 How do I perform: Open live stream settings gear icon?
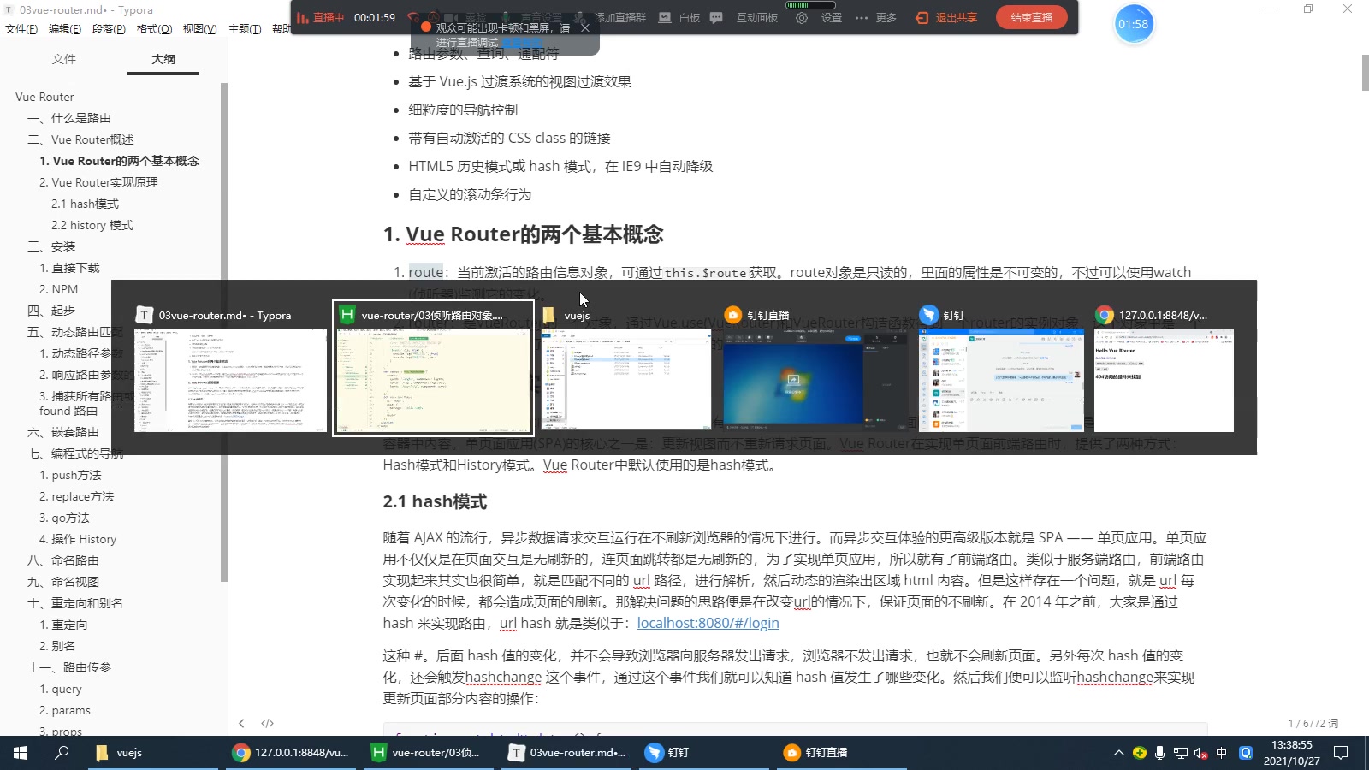pyautogui.click(x=802, y=17)
